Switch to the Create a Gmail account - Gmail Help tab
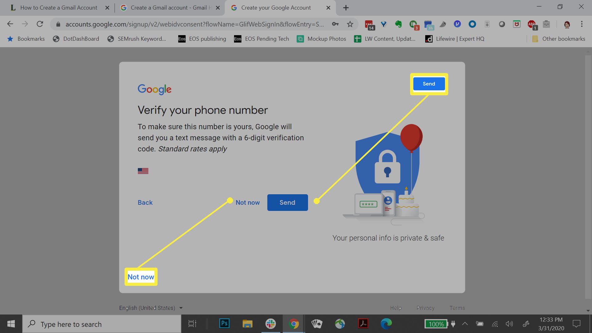The height and width of the screenshot is (333, 592). pyautogui.click(x=171, y=8)
